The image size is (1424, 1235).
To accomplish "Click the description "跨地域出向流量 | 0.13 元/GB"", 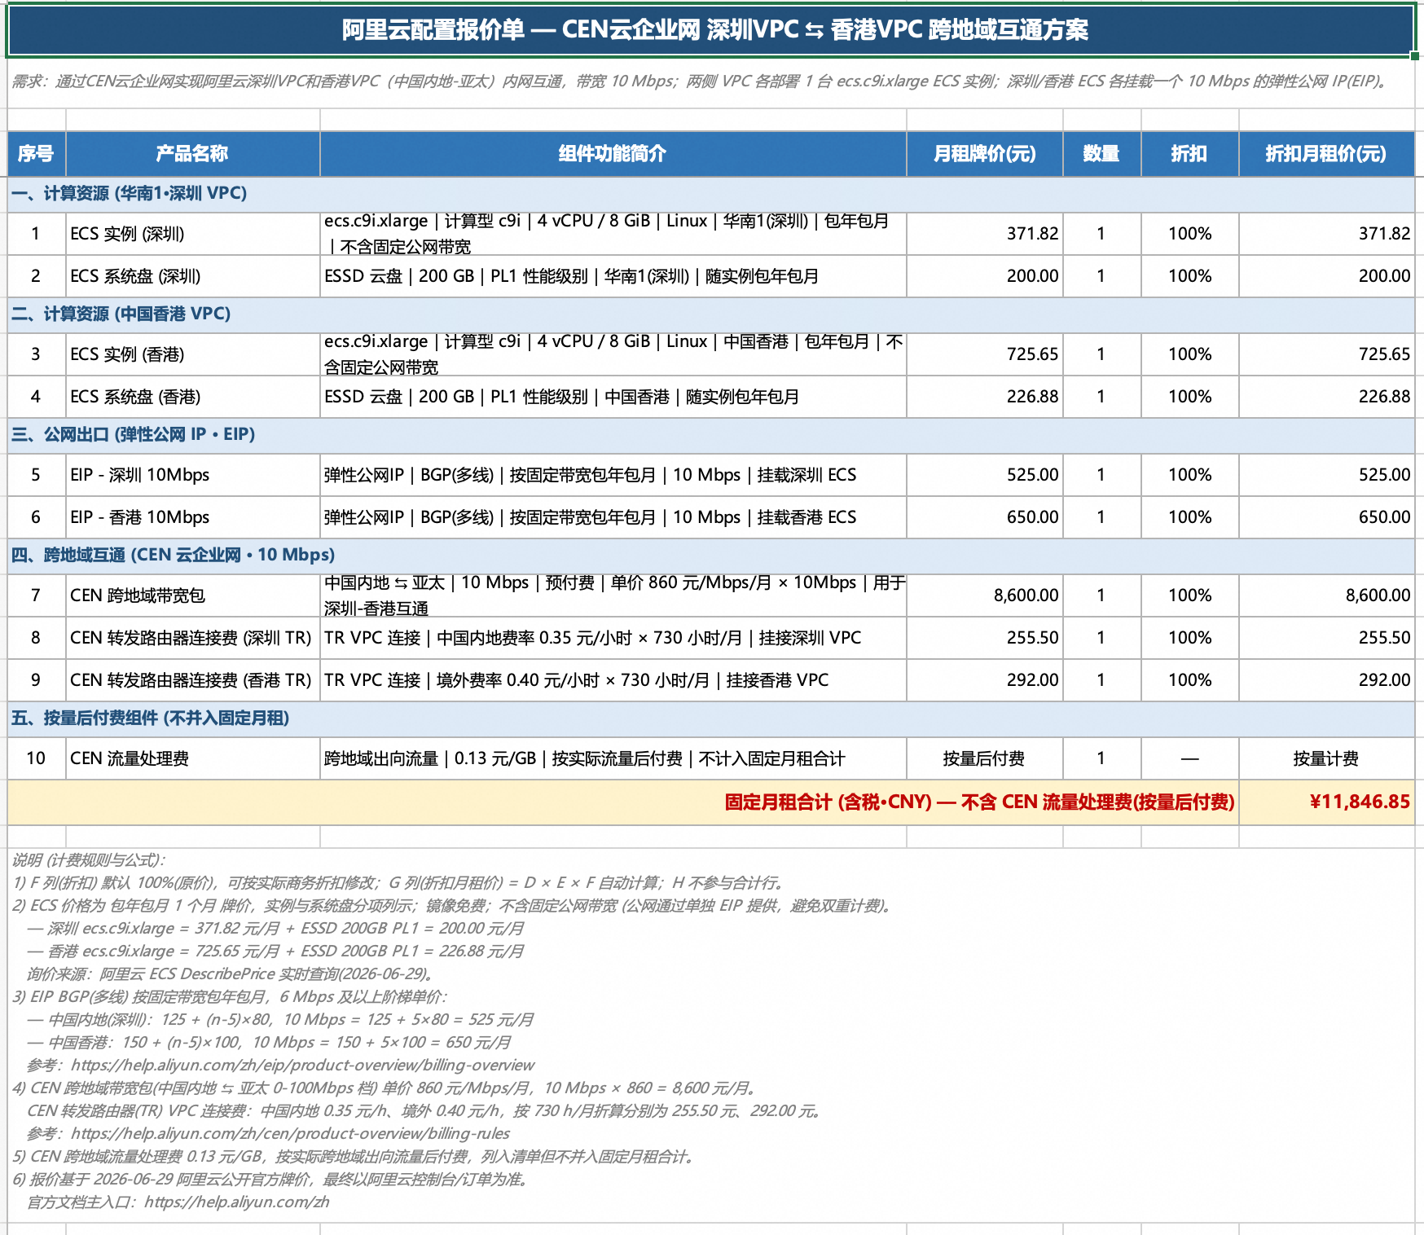I will 613,758.
